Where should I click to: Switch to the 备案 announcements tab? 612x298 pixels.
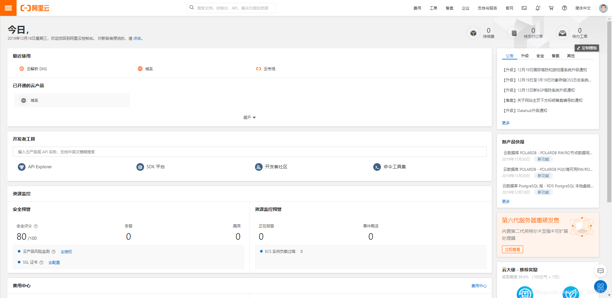(556, 56)
